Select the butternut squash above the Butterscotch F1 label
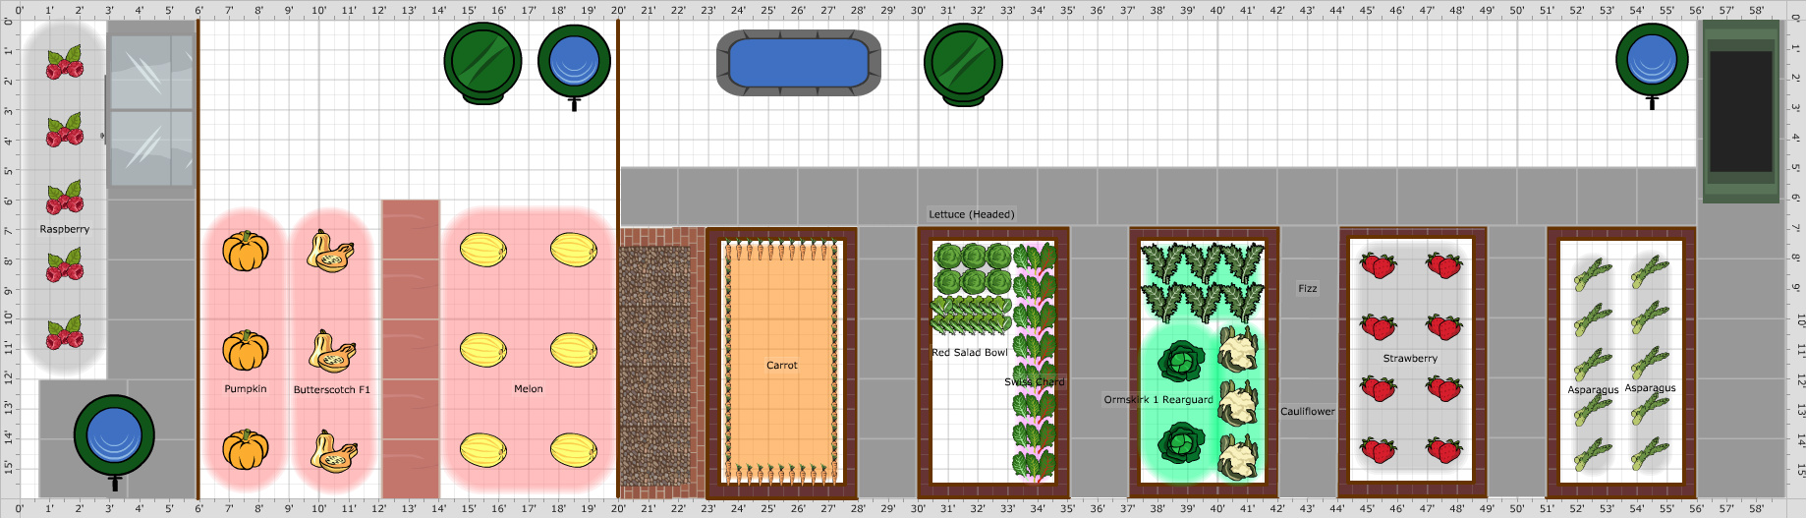The height and width of the screenshot is (518, 1806). (x=333, y=351)
